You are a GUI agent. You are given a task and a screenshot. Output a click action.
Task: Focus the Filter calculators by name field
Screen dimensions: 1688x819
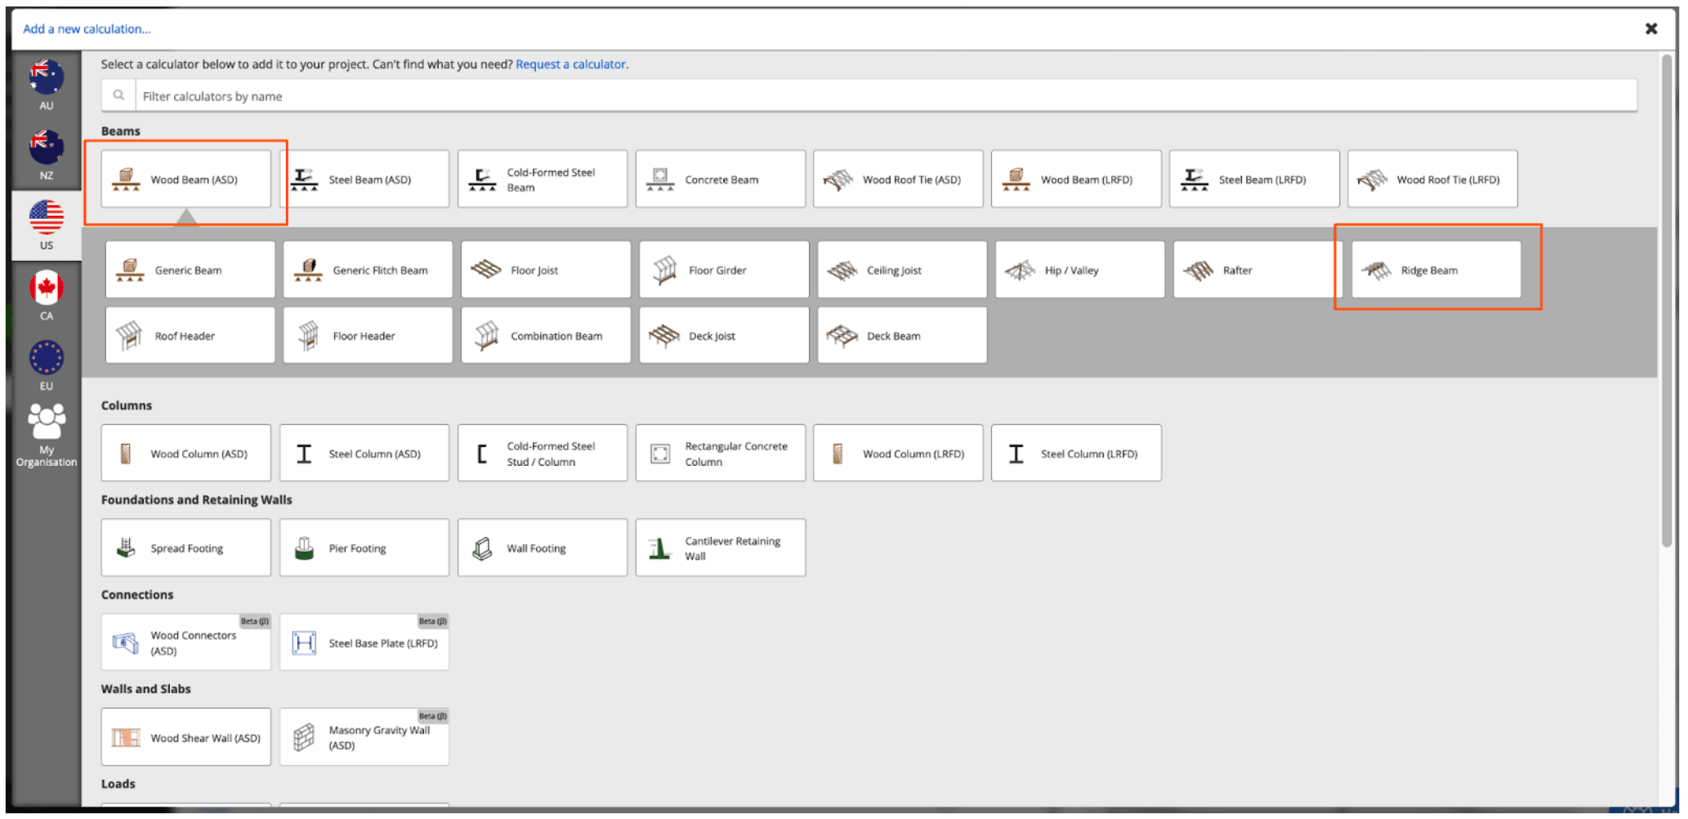tap(886, 96)
